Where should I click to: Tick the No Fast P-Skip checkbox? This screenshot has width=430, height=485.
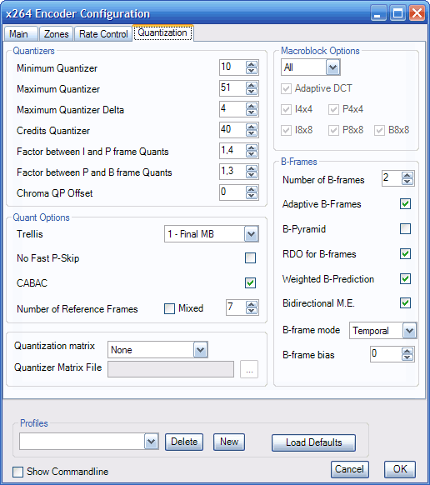coord(250,257)
